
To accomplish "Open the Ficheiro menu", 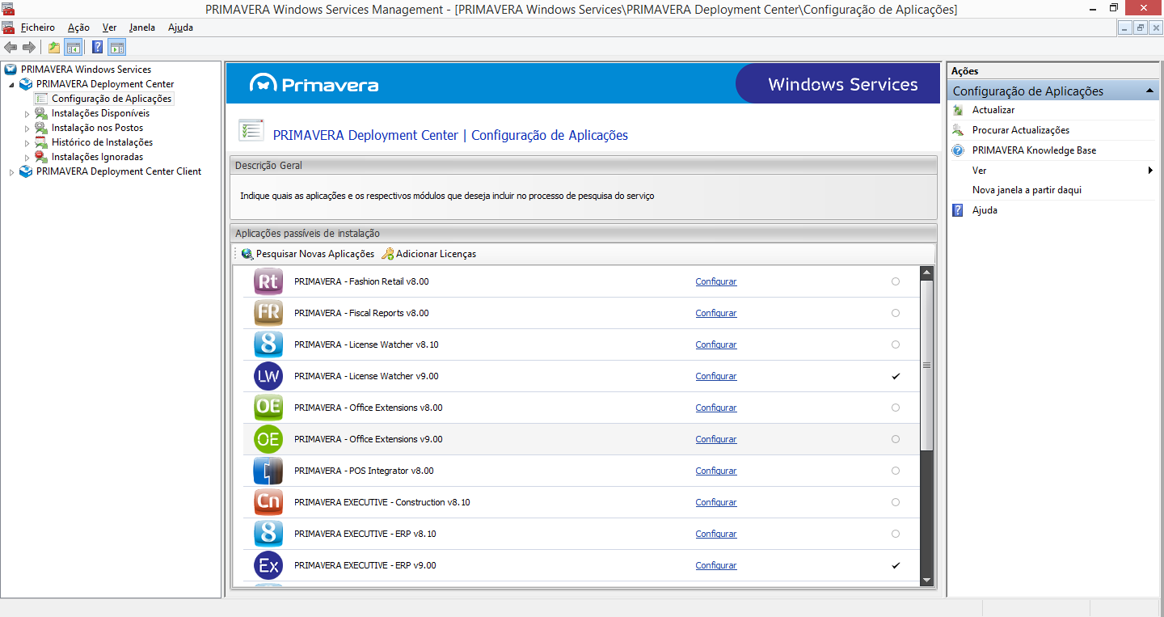I will (38, 27).
